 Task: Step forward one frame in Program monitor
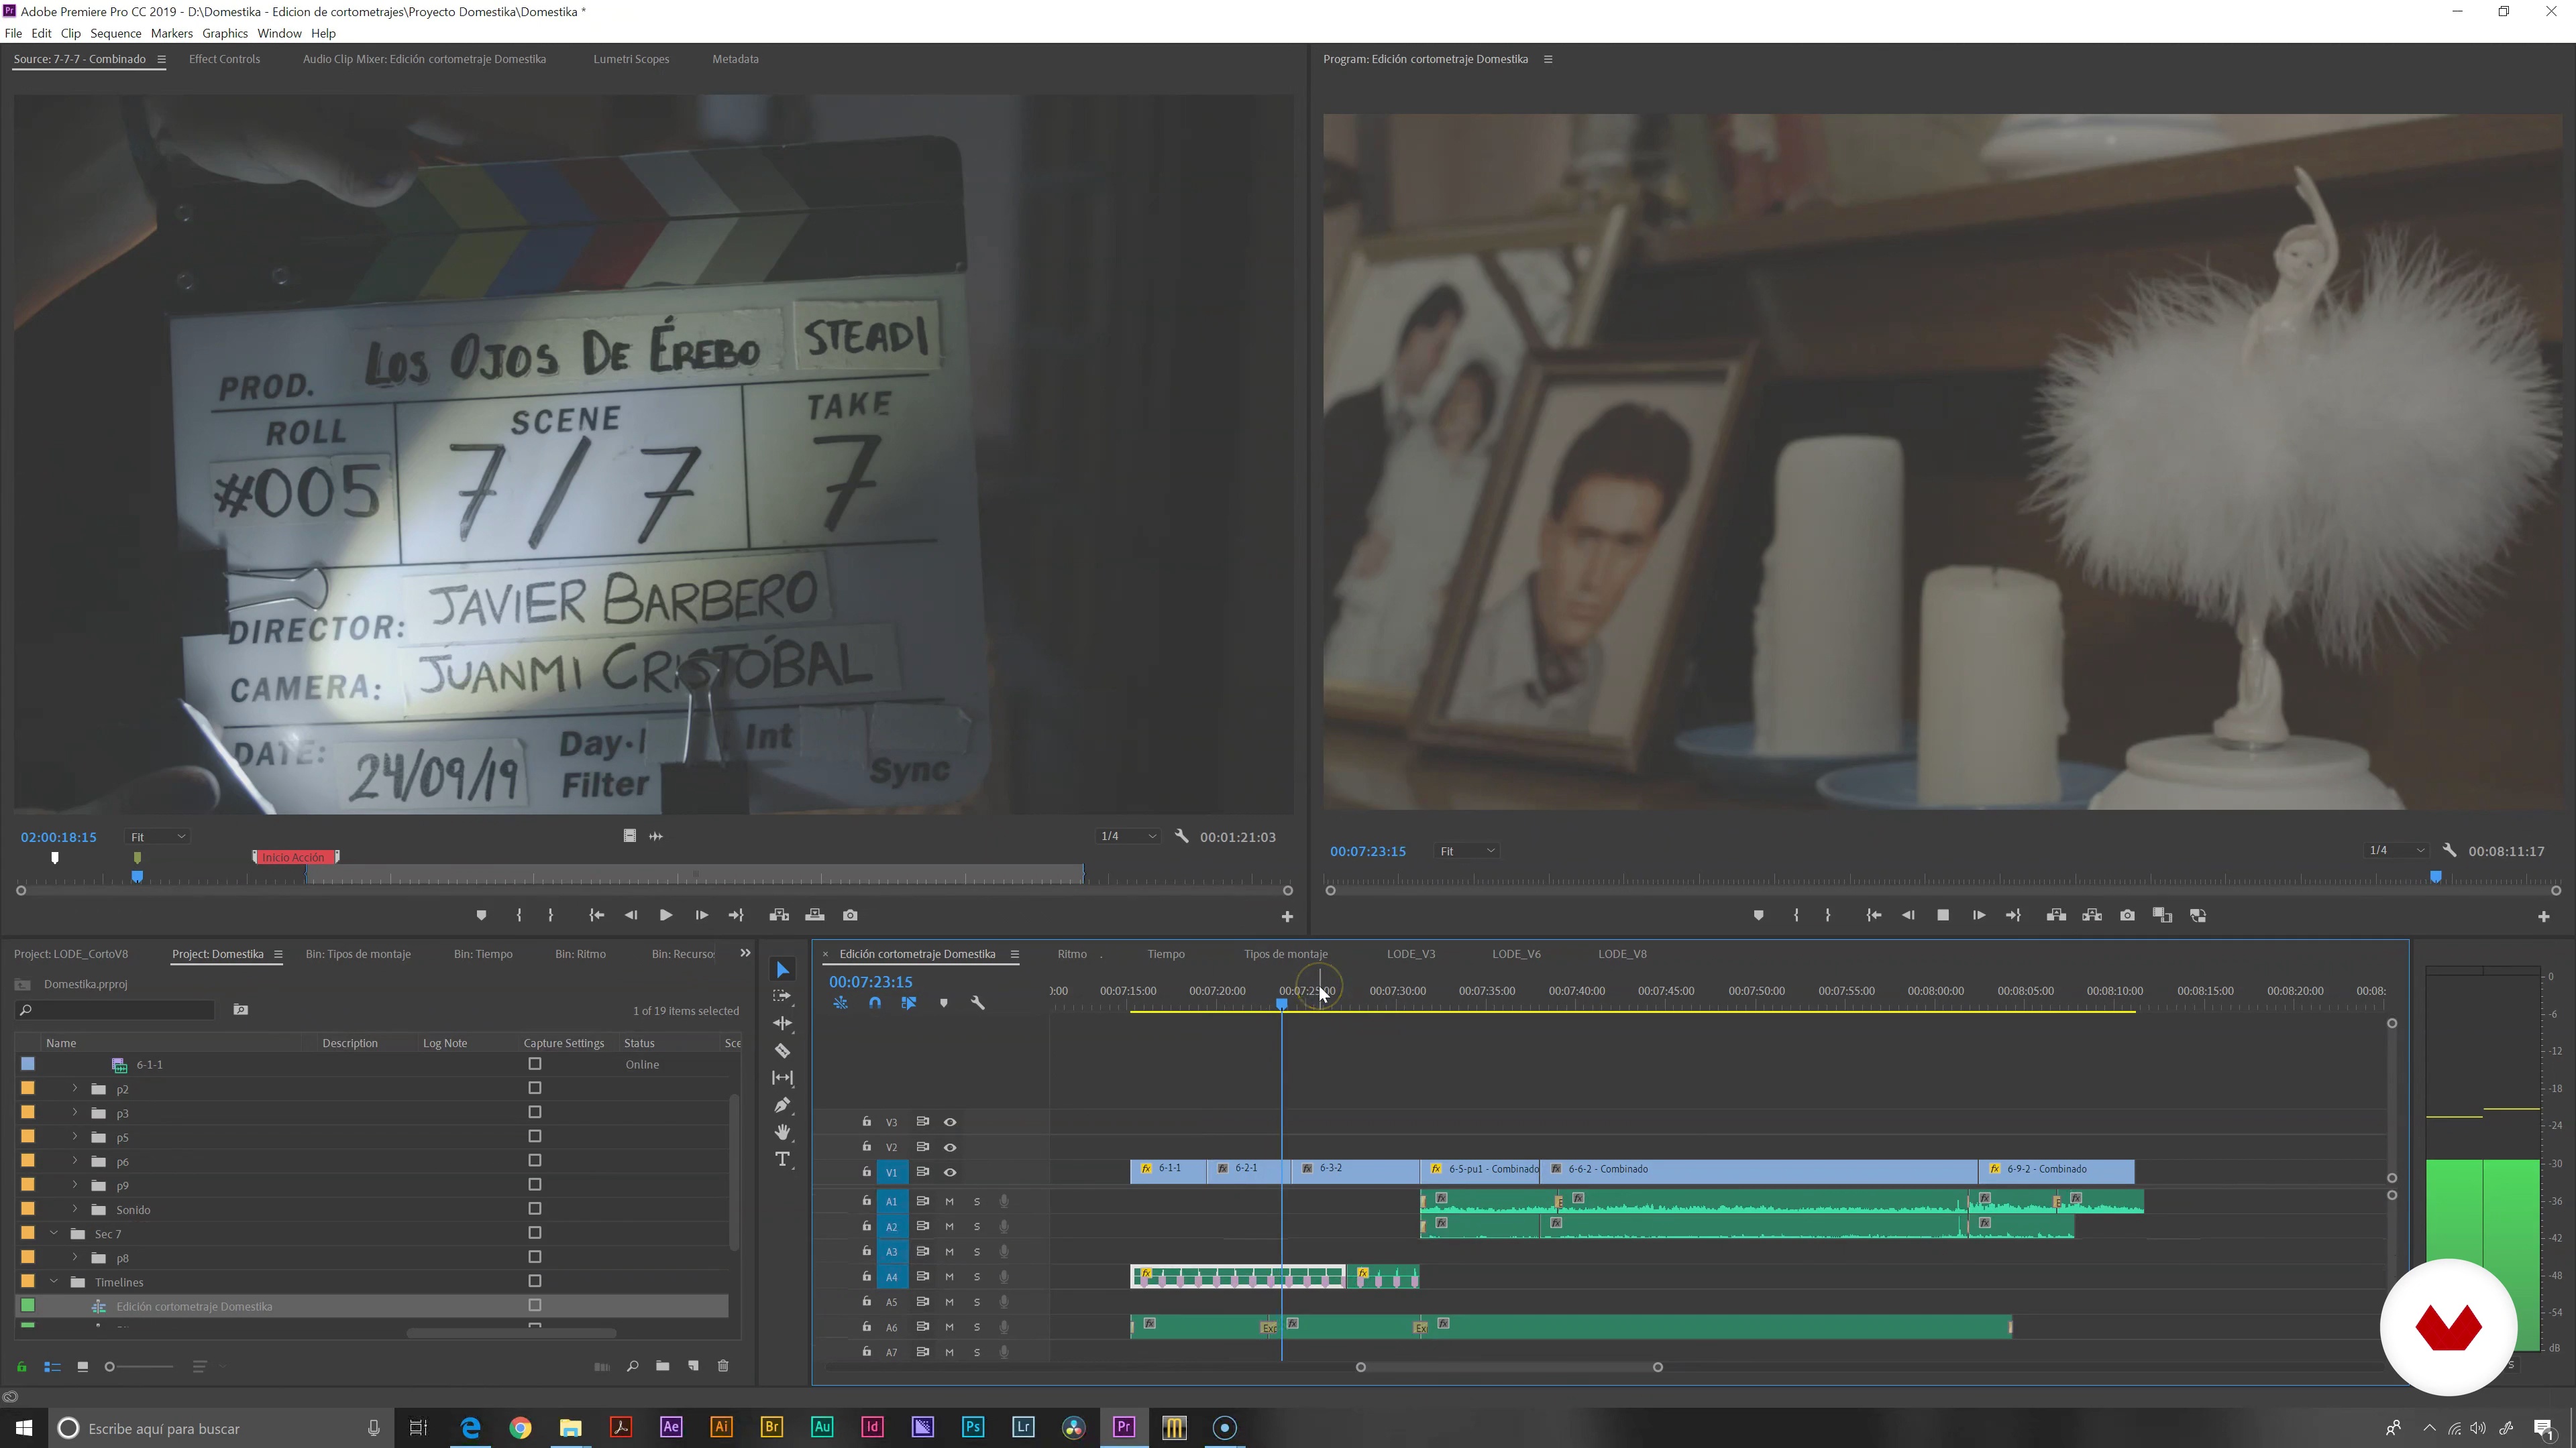point(1978,915)
